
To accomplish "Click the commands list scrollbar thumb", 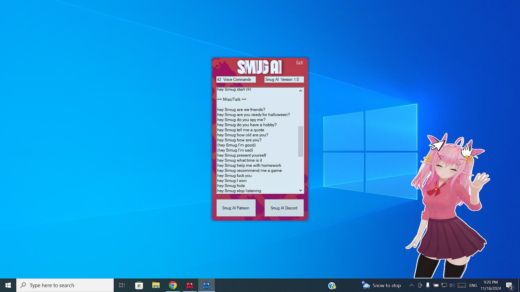I will tap(300, 141).
